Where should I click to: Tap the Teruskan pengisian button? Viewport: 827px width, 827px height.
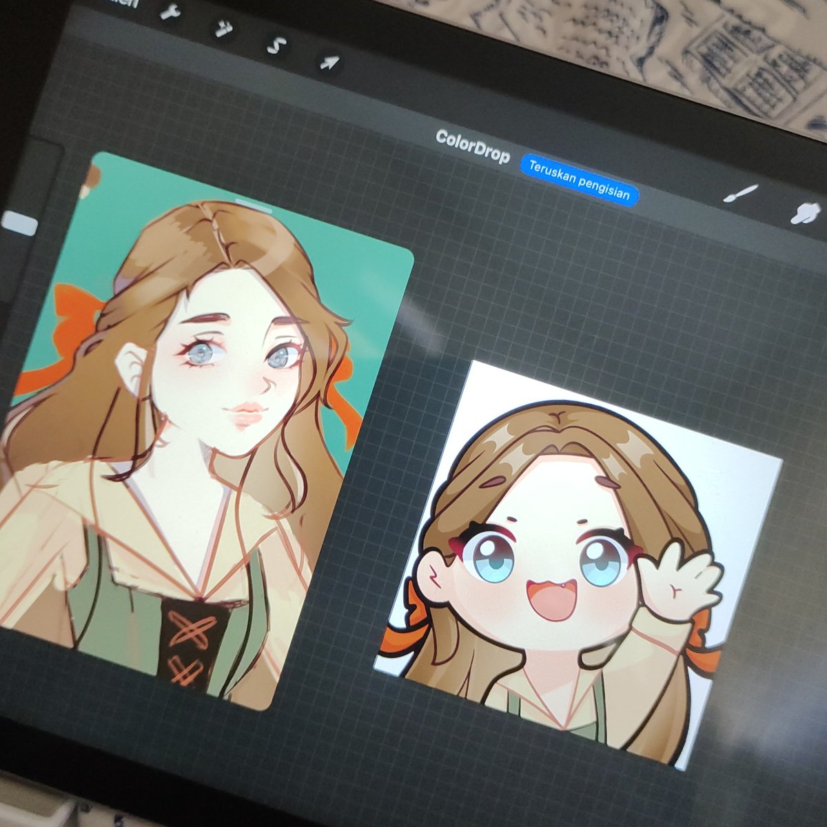point(580,181)
